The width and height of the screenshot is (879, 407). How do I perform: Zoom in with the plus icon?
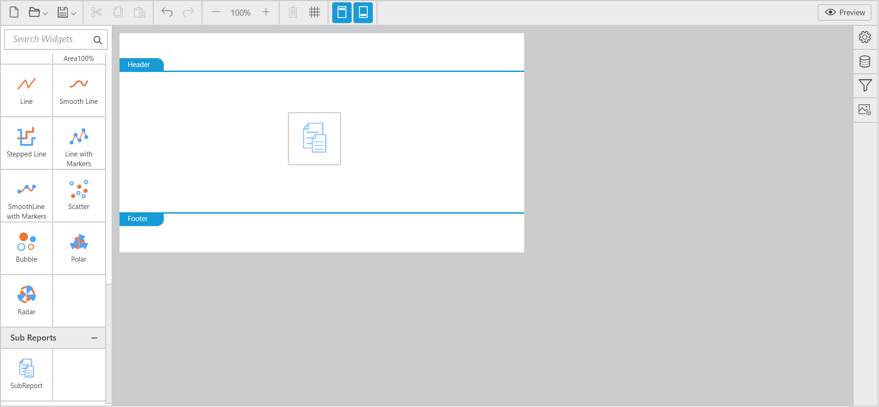coord(266,12)
